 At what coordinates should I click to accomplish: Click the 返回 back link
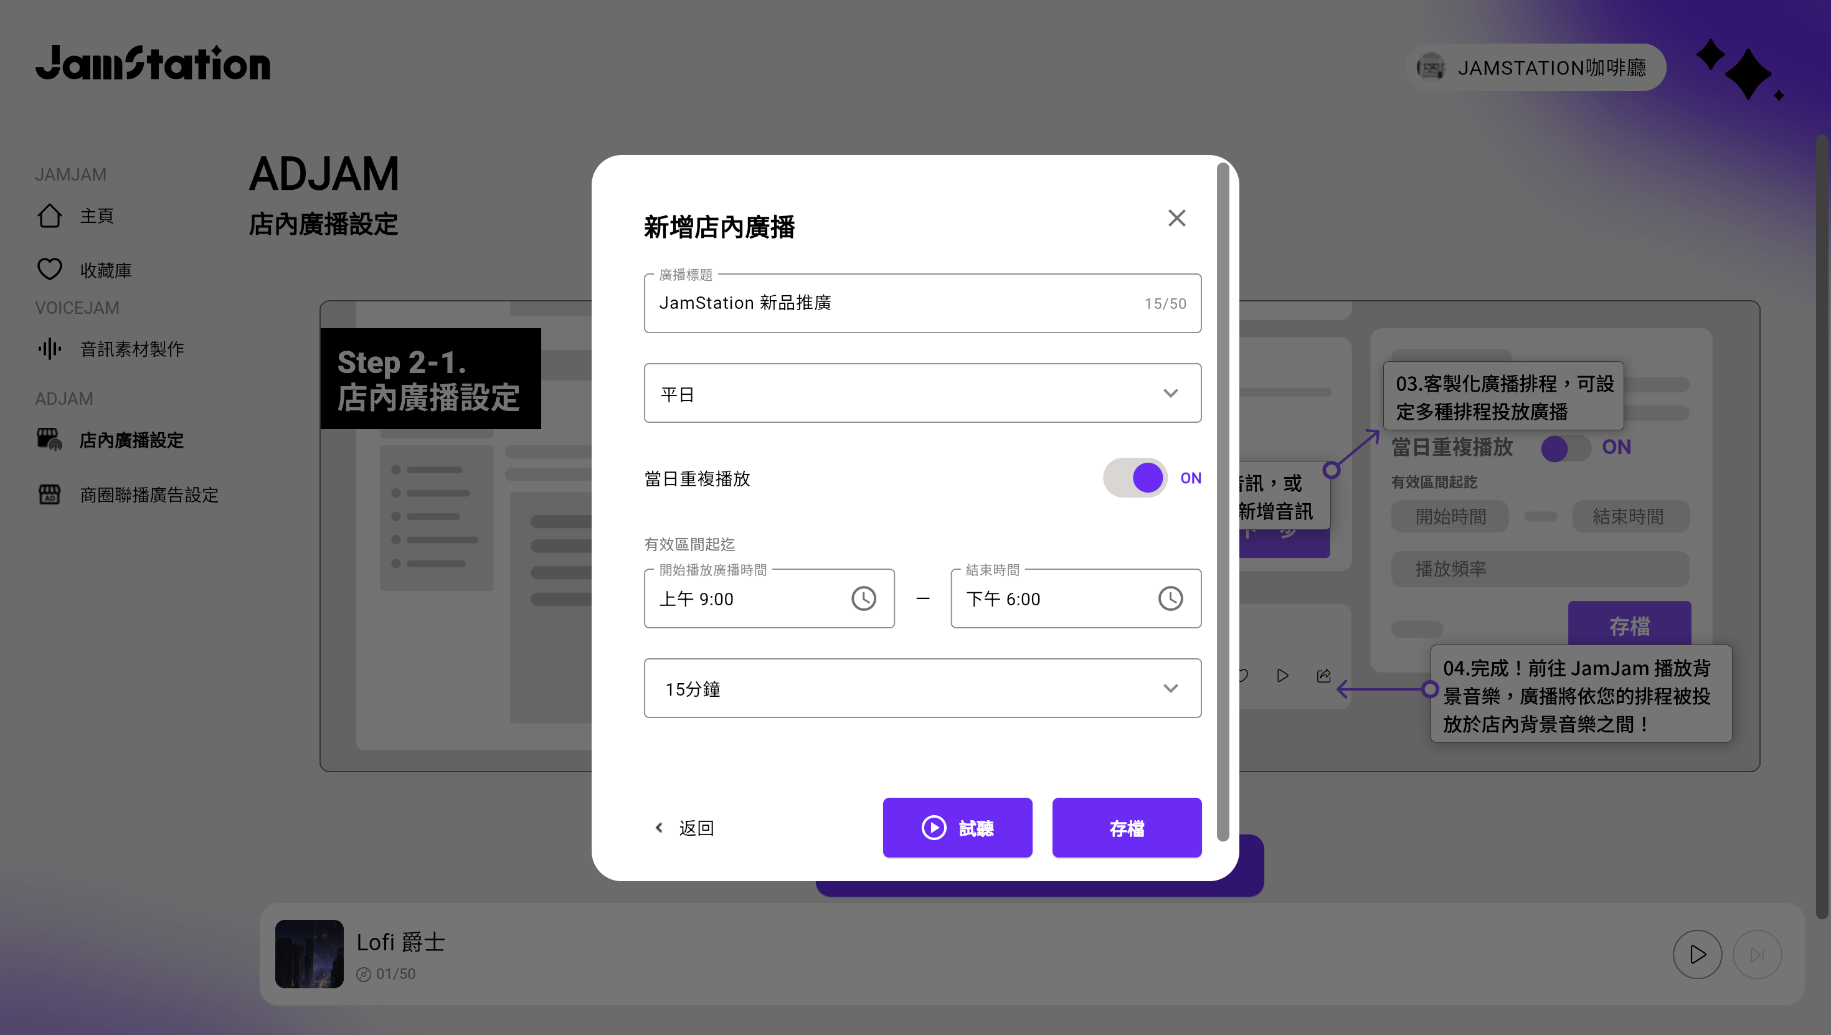pos(684,828)
